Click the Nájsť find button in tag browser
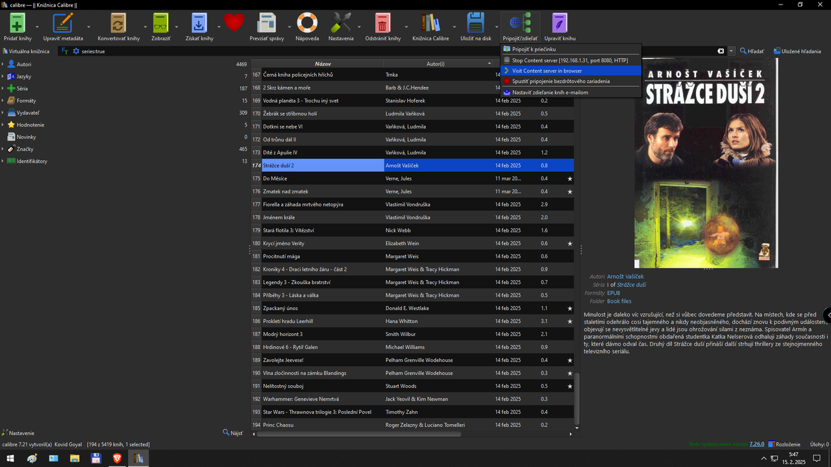This screenshot has height=467, width=831. click(x=233, y=433)
